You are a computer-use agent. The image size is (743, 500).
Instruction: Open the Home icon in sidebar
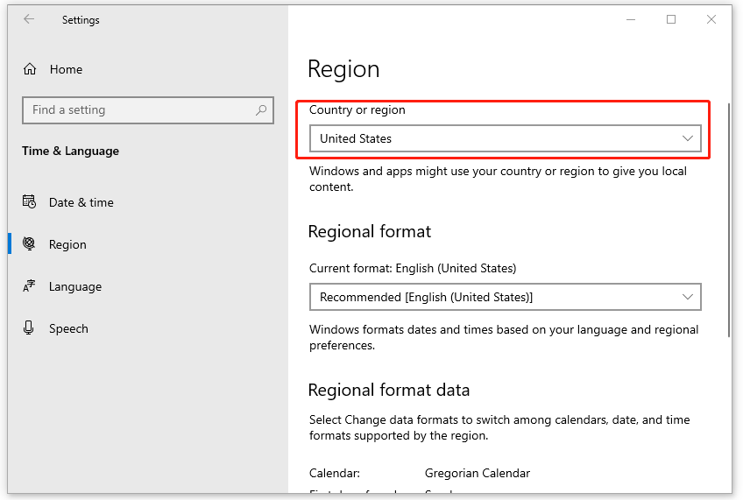(30, 69)
